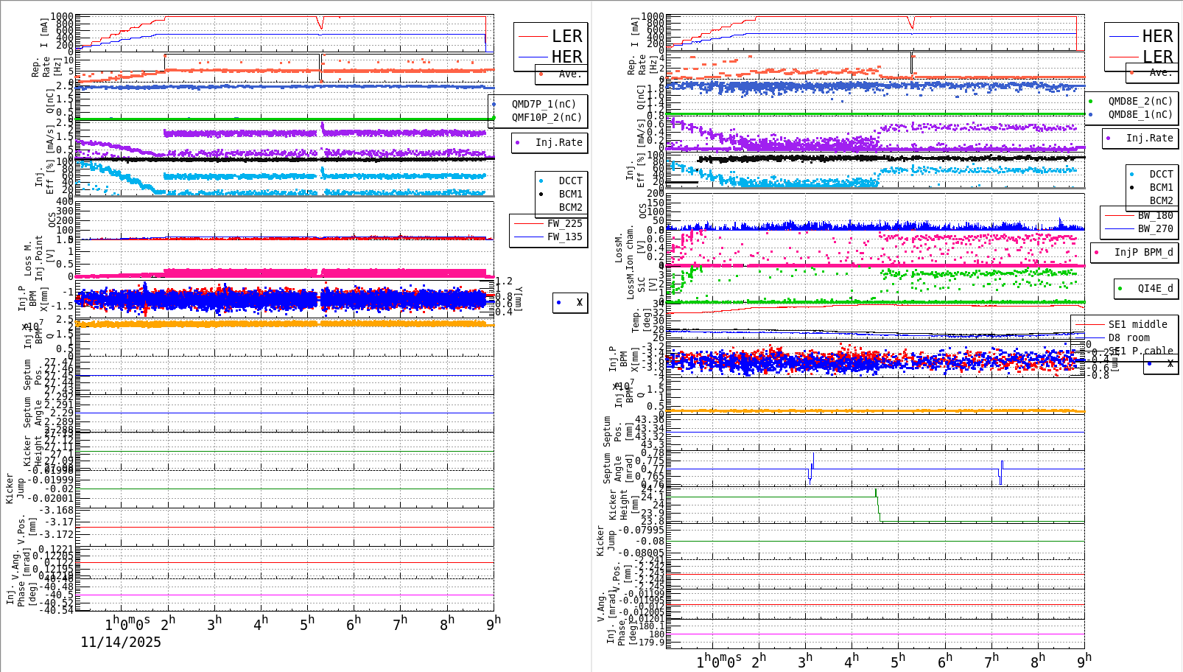Viewport: 1183px width, 672px height.
Task: Select the Ave. legend label in the right plot
Action: point(1160,72)
